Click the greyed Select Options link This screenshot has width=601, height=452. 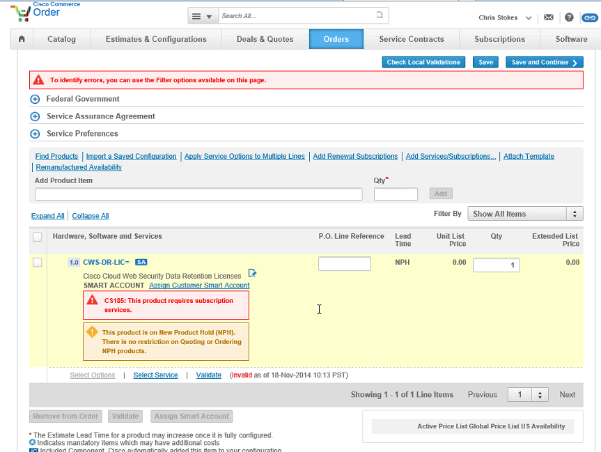[93, 375]
